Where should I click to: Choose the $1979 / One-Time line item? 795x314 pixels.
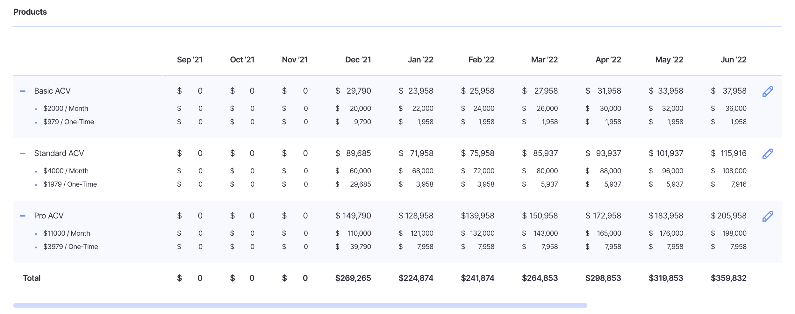click(x=70, y=184)
